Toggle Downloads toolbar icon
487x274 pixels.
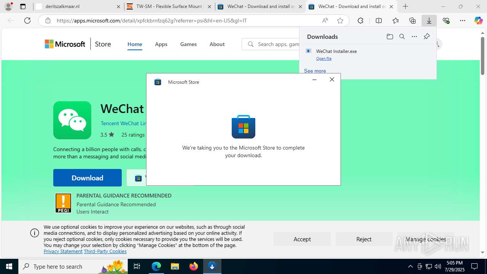pos(429,21)
